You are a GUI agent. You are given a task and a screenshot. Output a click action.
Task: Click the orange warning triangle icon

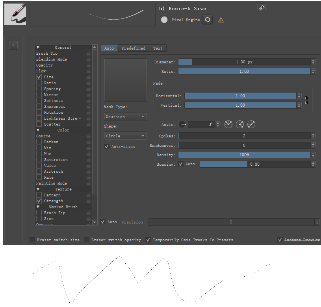pyautogui.click(x=221, y=20)
